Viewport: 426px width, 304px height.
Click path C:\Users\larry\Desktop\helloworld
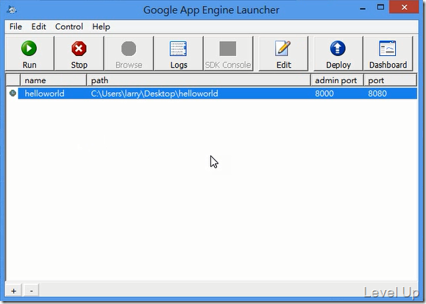(x=155, y=93)
